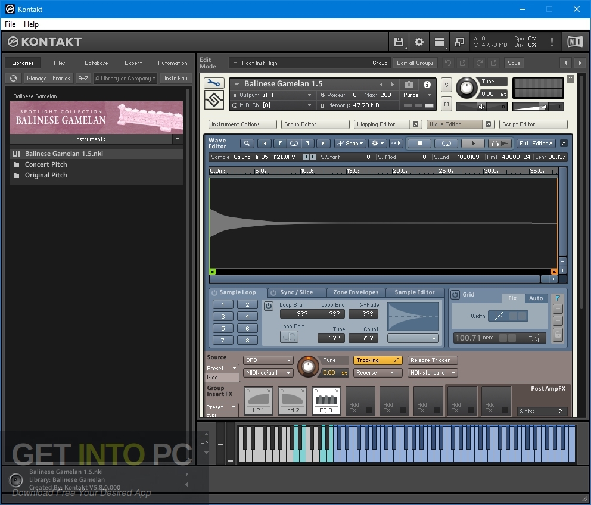Open the save disk icon menu
Screen dimensions: 591x505
tap(399, 42)
